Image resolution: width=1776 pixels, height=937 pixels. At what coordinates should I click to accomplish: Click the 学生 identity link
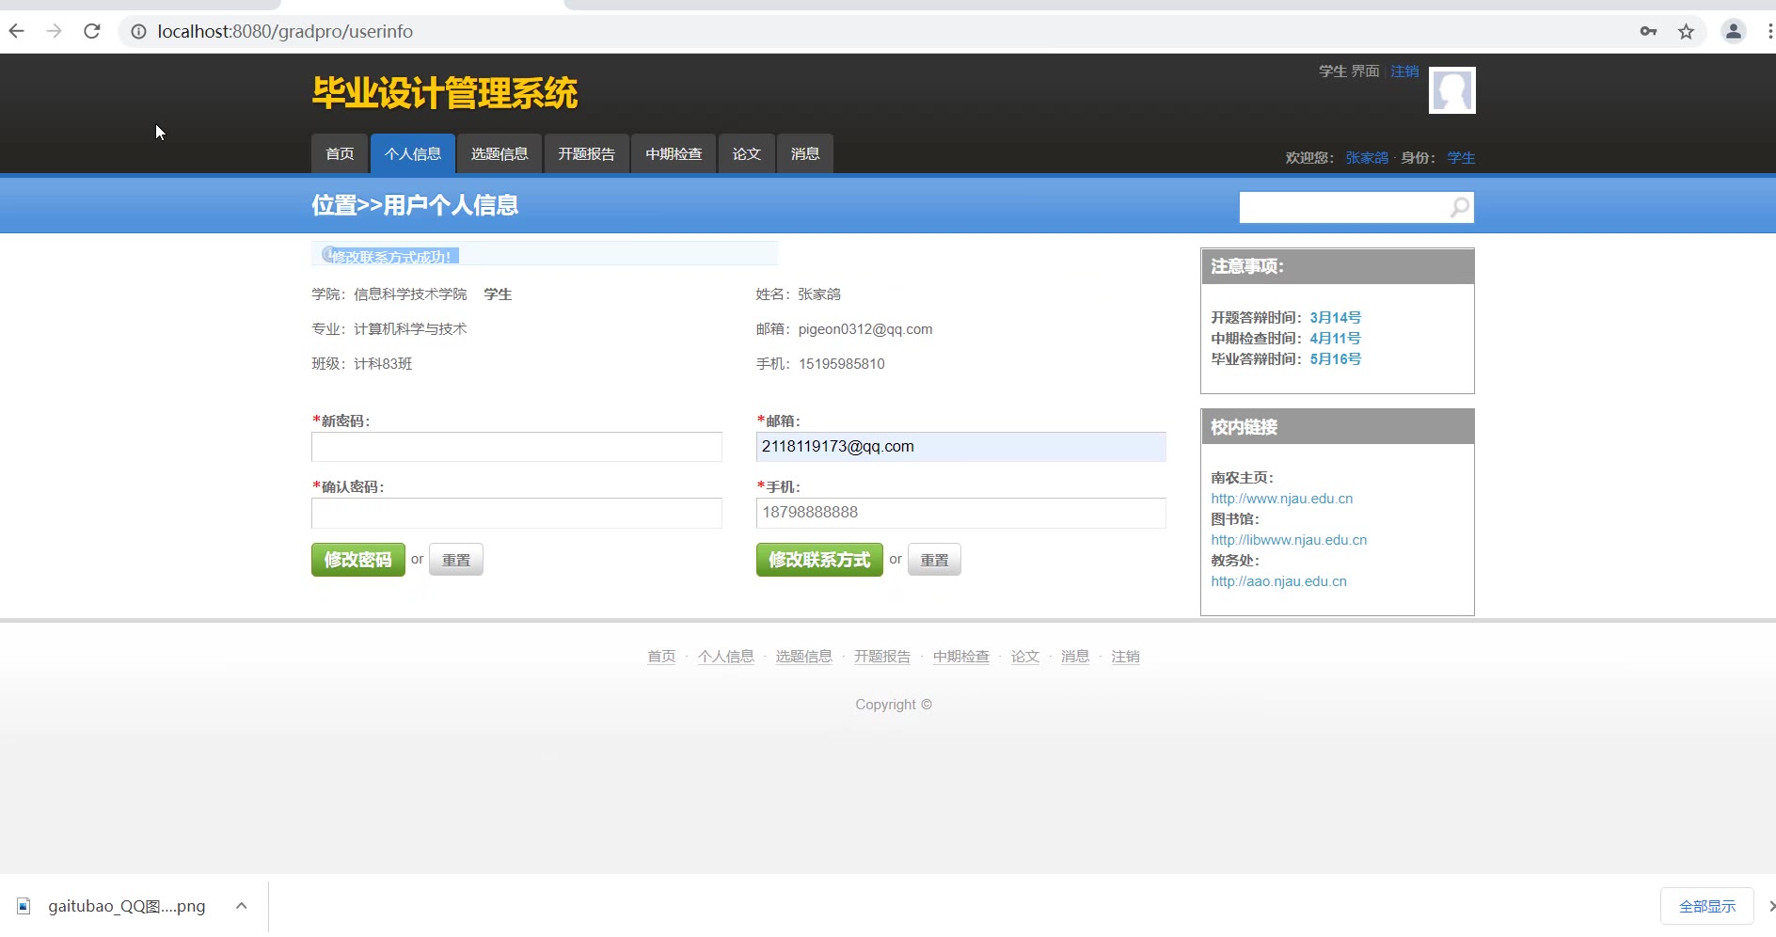[1461, 158]
